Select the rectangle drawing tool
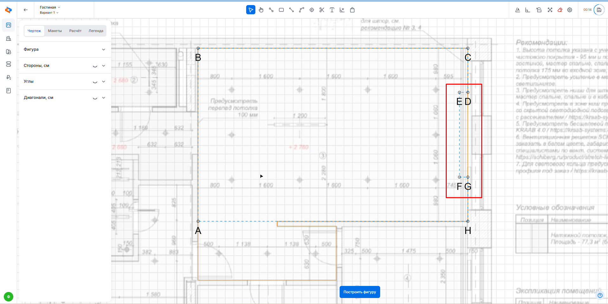The image size is (608, 304). (x=281, y=10)
